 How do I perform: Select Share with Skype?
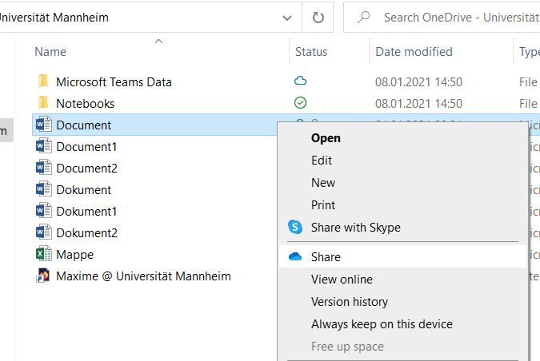(402, 228)
